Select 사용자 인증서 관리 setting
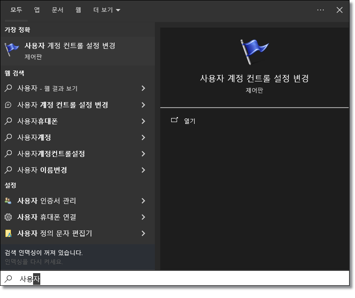Screen dimensions: 355x298 [x=78, y=201]
